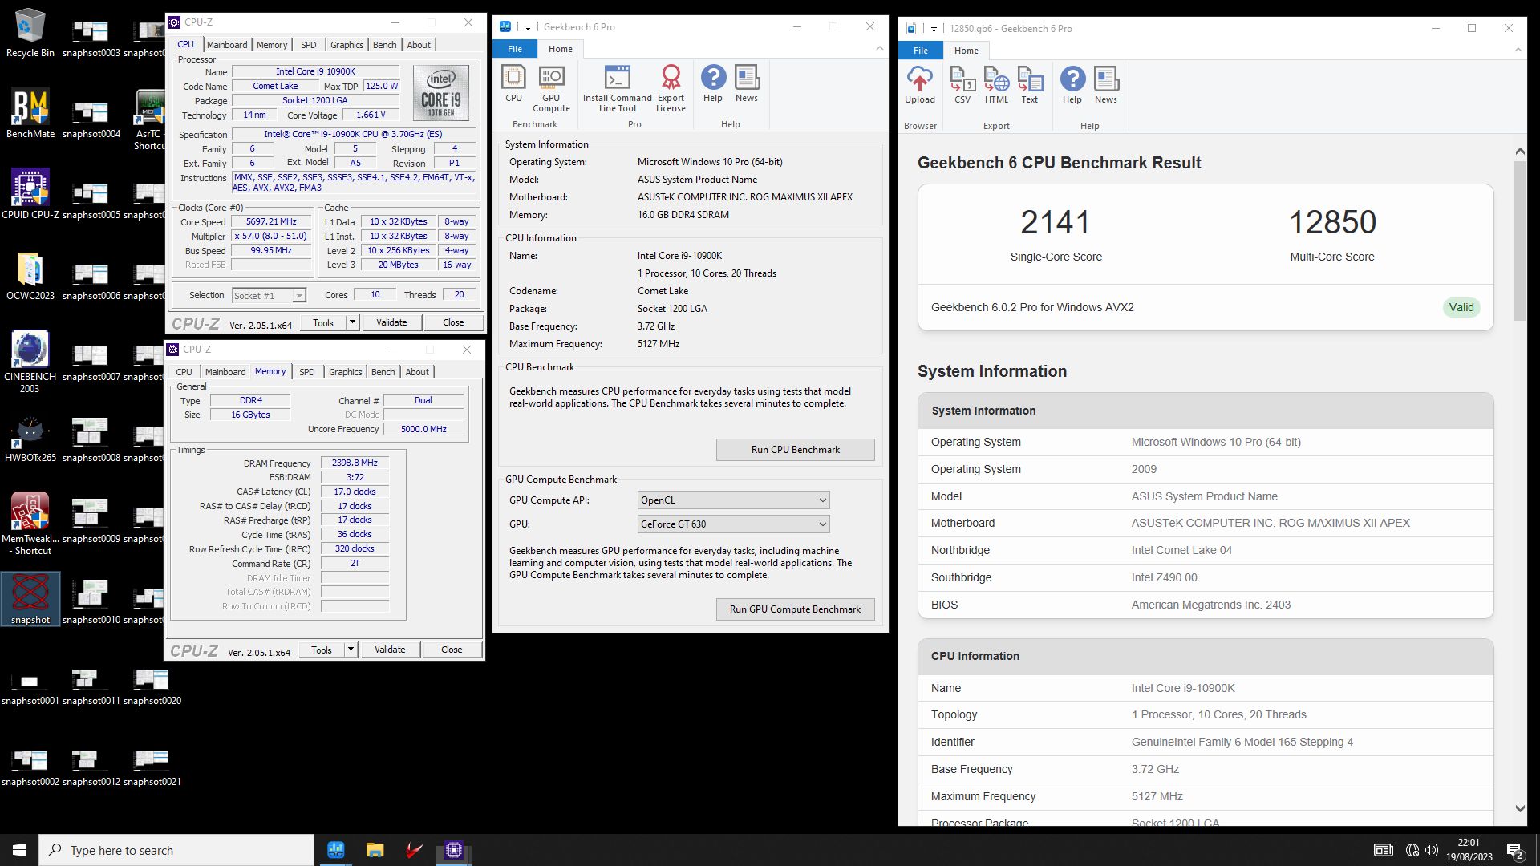Open MemTweakIt shortcut on desktop
This screenshot has height=866, width=1540.
pos(30,523)
